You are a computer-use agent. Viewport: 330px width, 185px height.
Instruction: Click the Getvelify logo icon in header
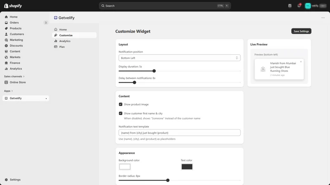56,18
